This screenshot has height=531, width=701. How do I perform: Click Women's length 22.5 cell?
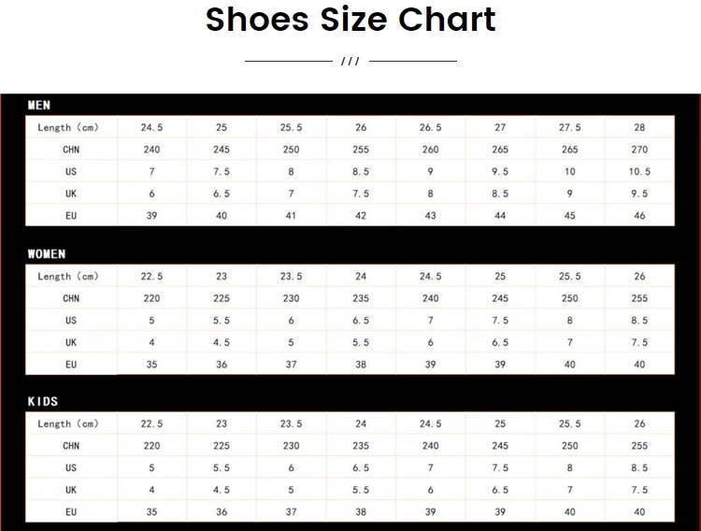(x=151, y=276)
